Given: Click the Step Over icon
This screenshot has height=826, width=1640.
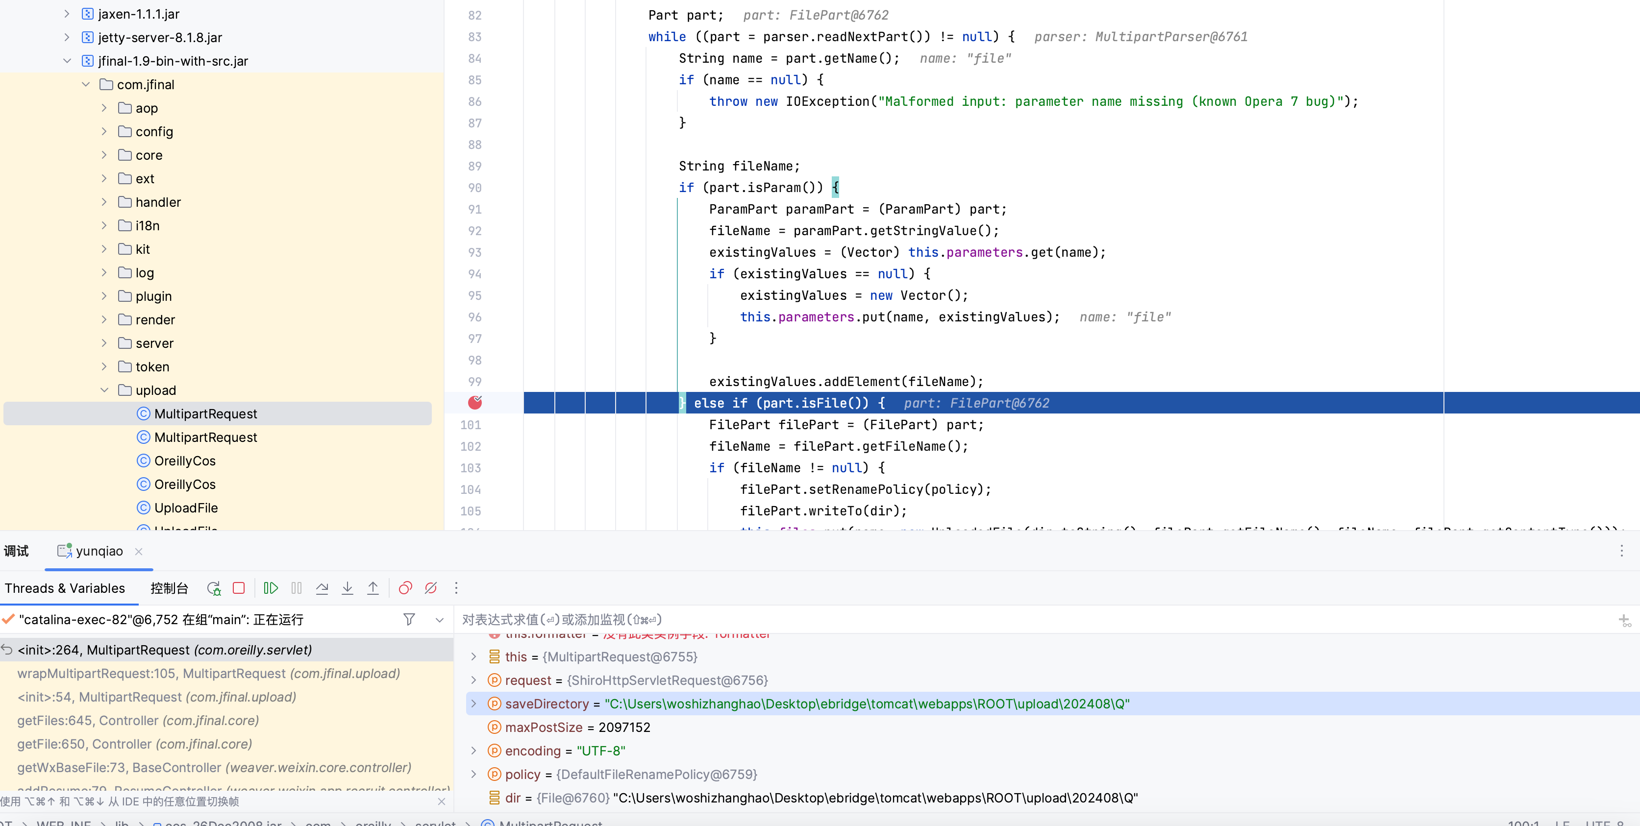Looking at the screenshot, I should click(322, 588).
